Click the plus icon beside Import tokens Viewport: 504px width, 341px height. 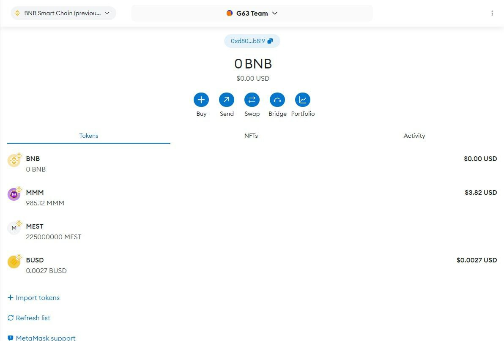pos(11,297)
